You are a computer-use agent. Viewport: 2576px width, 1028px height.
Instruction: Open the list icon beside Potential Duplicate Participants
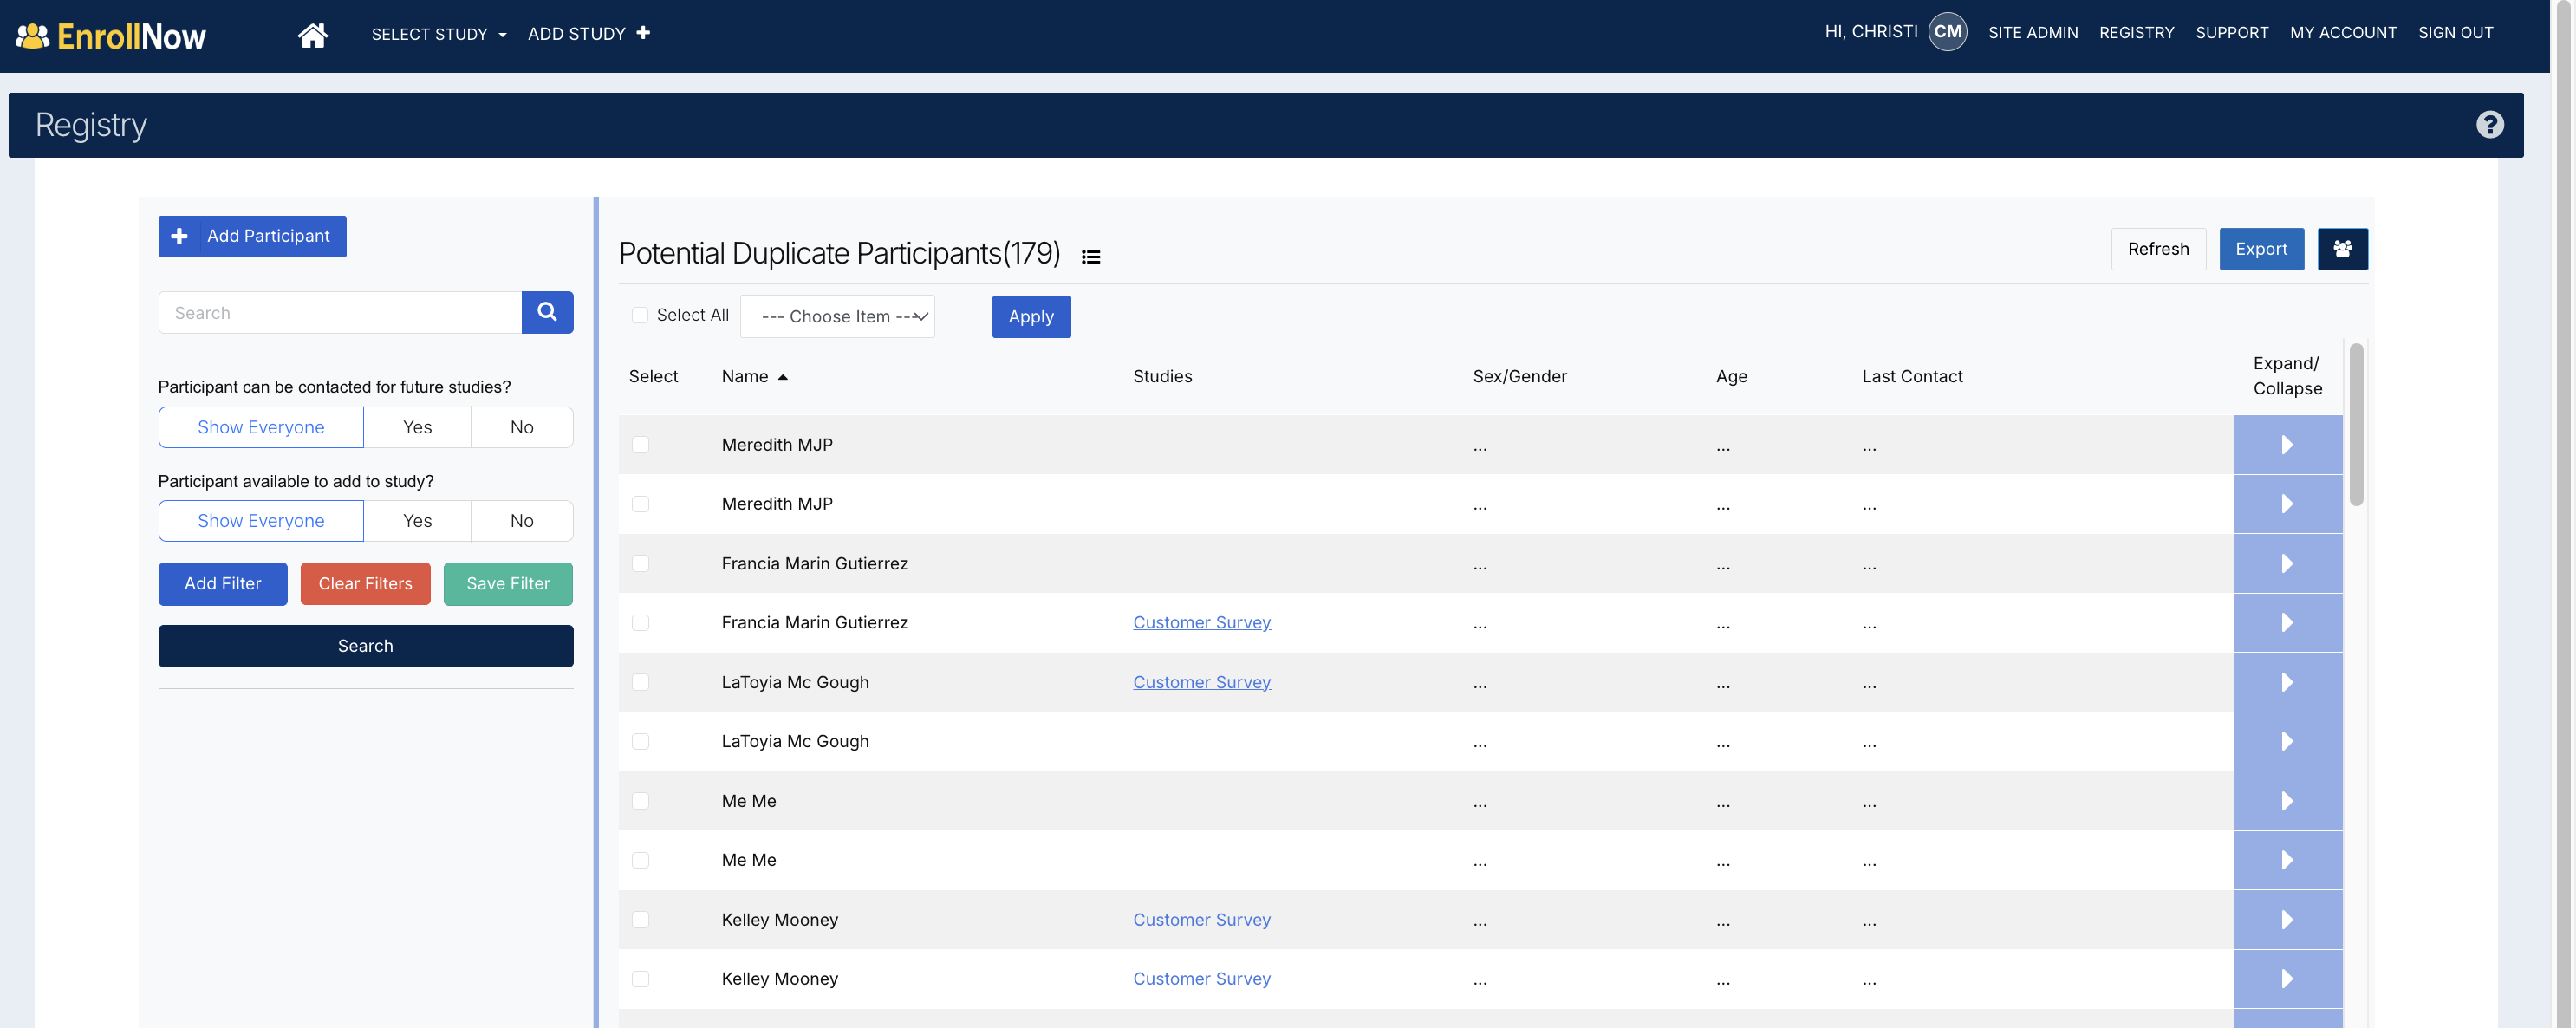tap(1090, 257)
